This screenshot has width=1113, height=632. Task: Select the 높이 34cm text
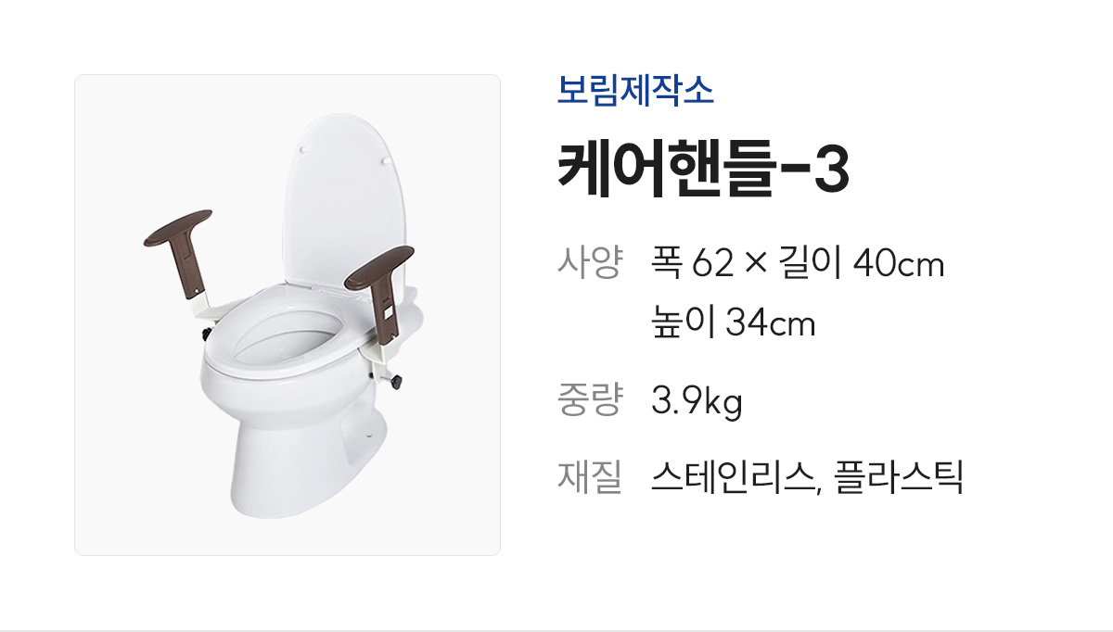(x=734, y=324)
